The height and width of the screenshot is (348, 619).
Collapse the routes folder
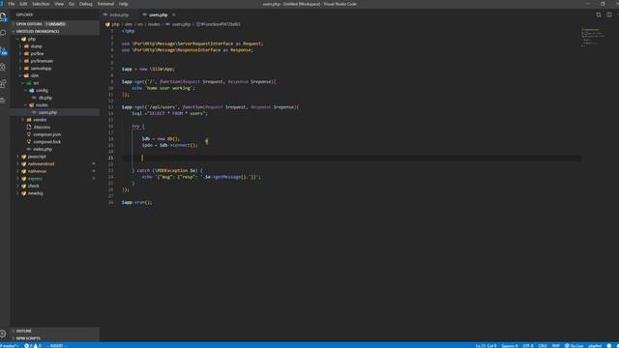tap(55, 105)
